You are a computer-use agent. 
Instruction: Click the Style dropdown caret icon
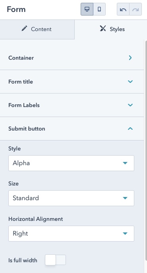point(125,163)
